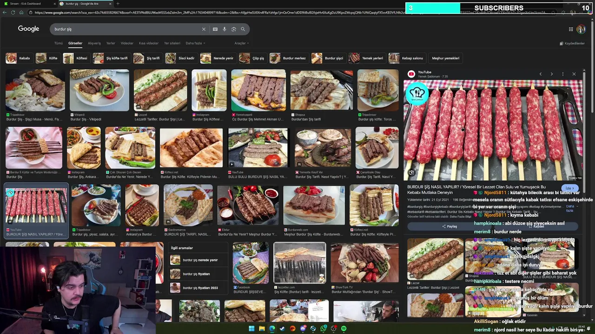
Task: Filter by the Yemek yerleri chip
Action: click(x=367, y=58)
